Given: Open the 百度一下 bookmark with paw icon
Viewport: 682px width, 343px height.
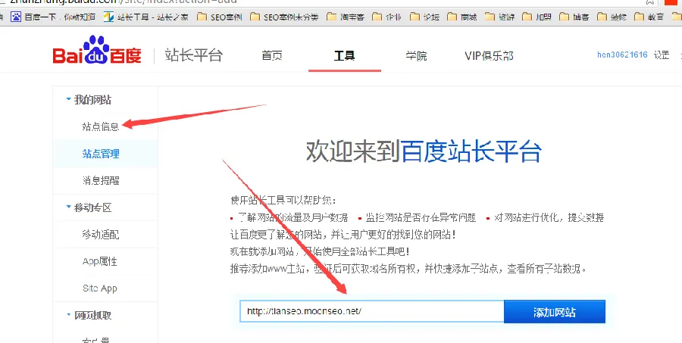Looking at the screenshot, I should pos(53,17).
